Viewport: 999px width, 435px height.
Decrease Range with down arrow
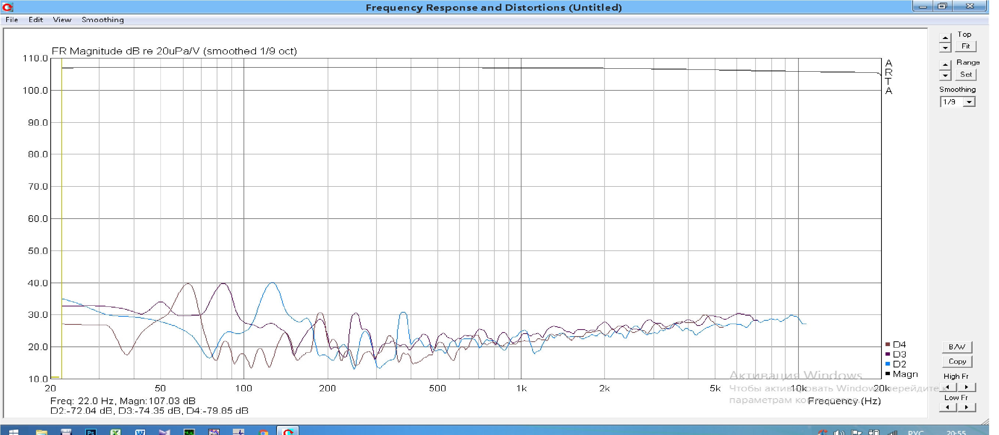pyautogui.click(x=945, y=75)
